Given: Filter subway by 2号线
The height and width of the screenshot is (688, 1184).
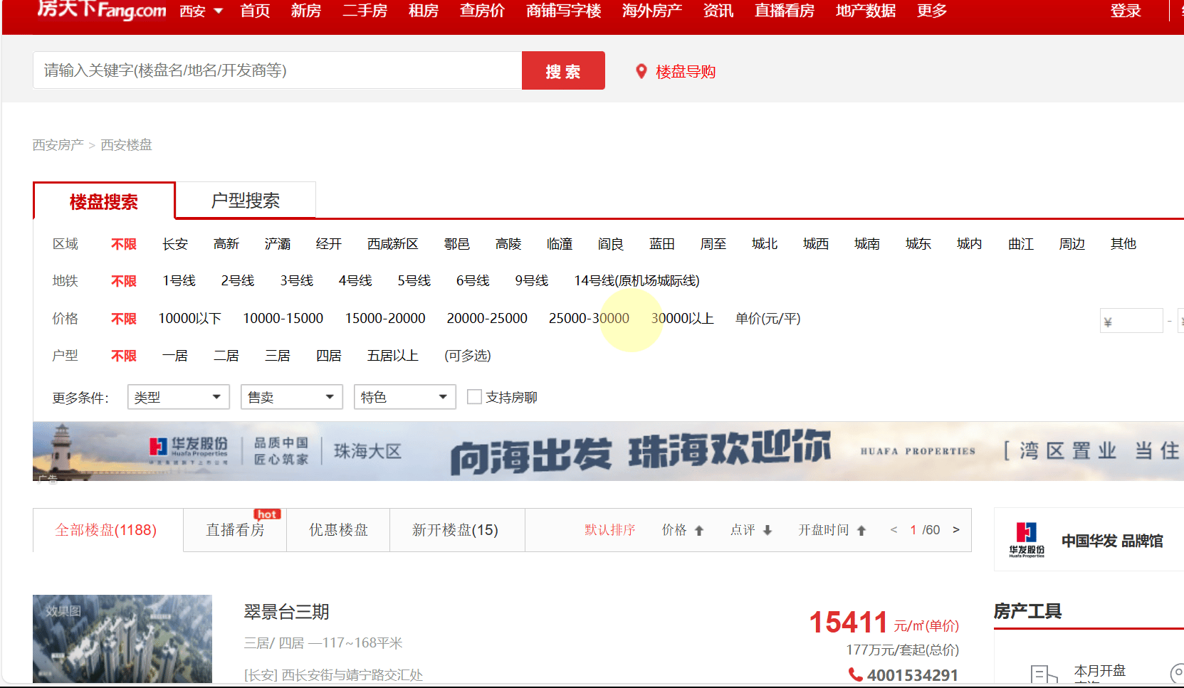Looking at the screenshot, I should click(238, 281).
